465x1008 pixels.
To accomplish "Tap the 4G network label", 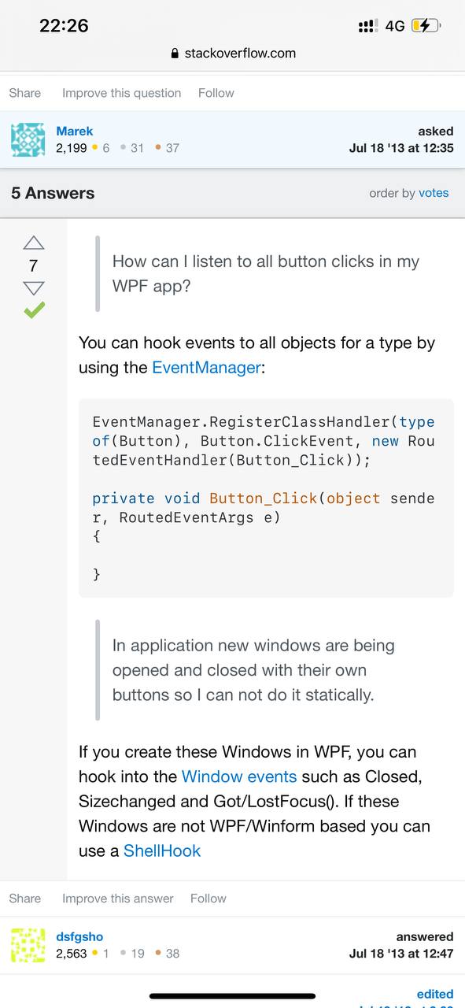I will (x=395, y=26).
